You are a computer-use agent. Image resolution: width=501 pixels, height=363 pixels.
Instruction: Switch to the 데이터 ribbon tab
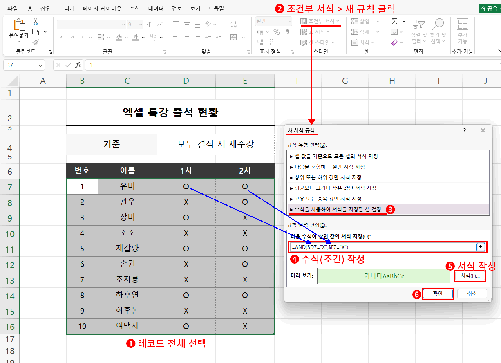click(156, 8)
